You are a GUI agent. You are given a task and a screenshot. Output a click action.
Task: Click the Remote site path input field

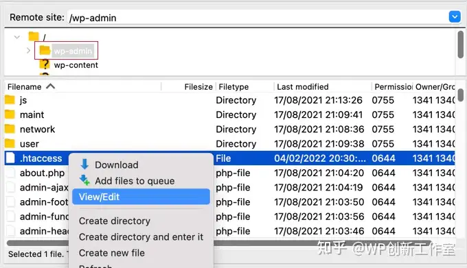coord(258,18)
